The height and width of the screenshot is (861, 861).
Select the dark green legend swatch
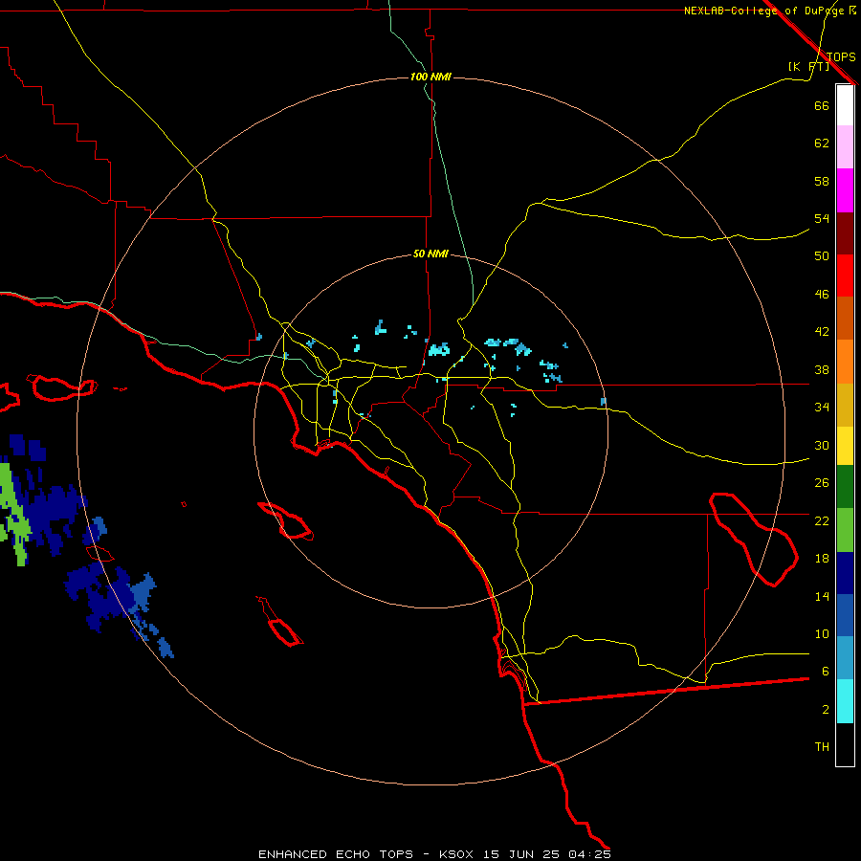[845, 487]
